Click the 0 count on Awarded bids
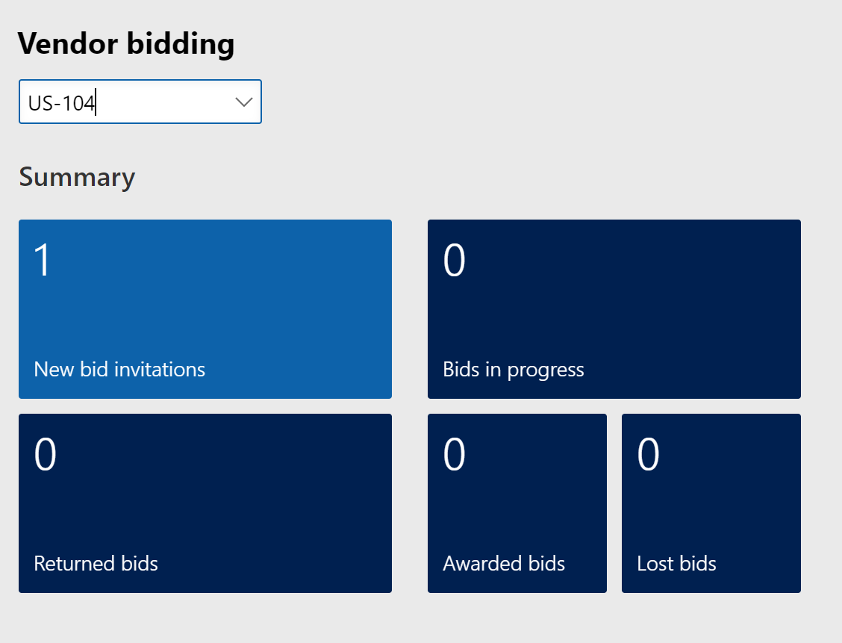Viewport: 842px width, 643px height. click(454, 455)
